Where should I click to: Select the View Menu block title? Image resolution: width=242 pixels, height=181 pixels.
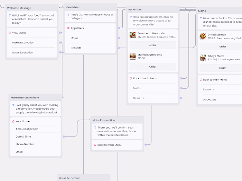(73, 7)
